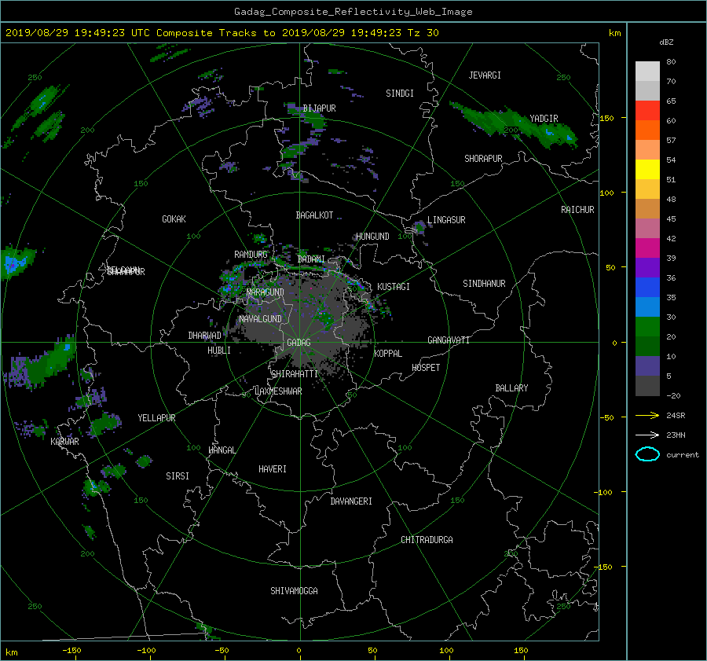Click the BADAMI label
Screen dimensions: 707x661
pyautogui.click(x=311, y=259)
